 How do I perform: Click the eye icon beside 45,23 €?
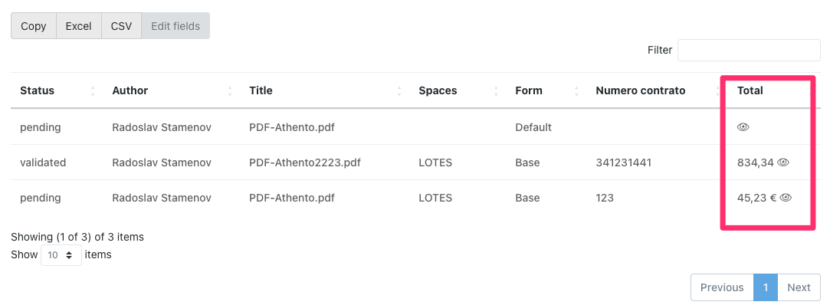(x=786, y=198)
